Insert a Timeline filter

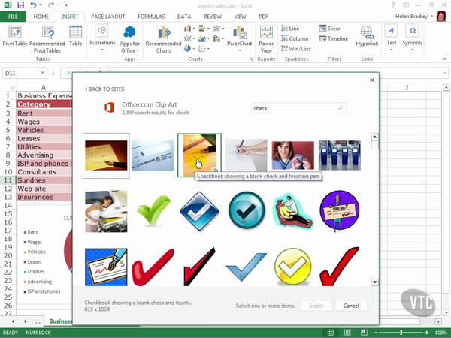[x=334, y=38]
